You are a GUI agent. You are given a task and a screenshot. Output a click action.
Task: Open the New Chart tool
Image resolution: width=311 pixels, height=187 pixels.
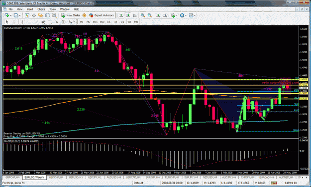tap(7, 15)
